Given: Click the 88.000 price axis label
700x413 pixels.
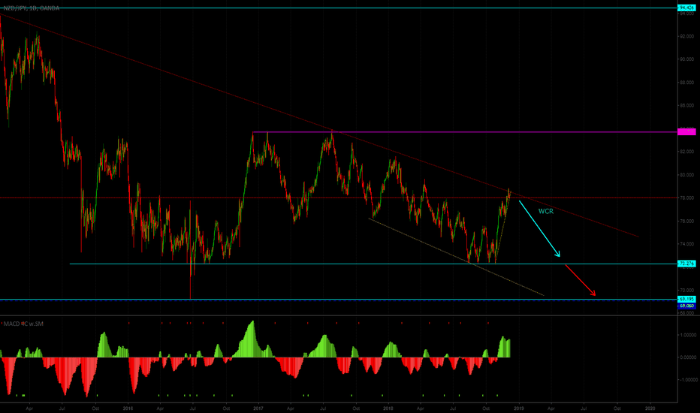Looking at the screenshot, I should click(686, 83).
